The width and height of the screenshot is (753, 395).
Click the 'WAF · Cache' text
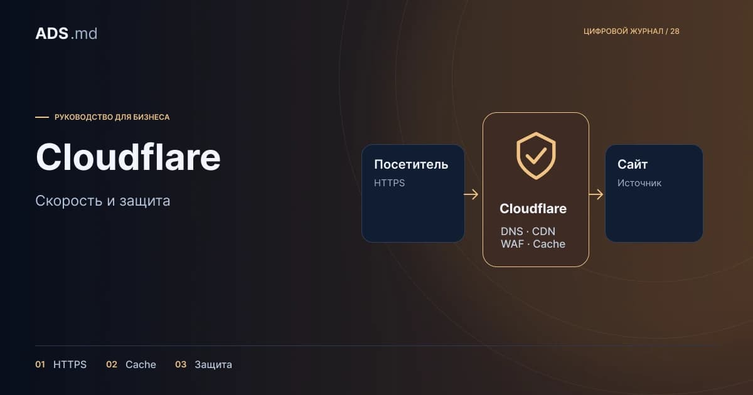click(x=533, y=244)
